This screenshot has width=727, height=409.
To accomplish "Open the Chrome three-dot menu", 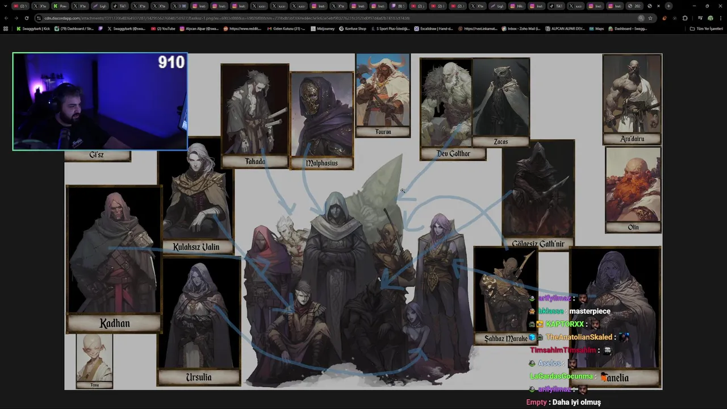I will pos(721,18).
